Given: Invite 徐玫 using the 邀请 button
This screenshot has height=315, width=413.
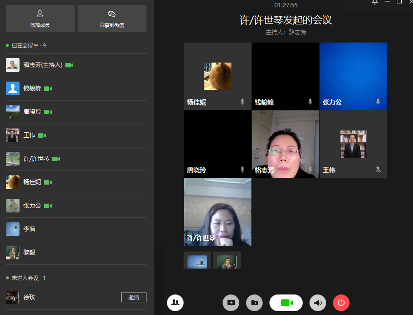Looking at the screenshot, I should click(x=133, y=297).
